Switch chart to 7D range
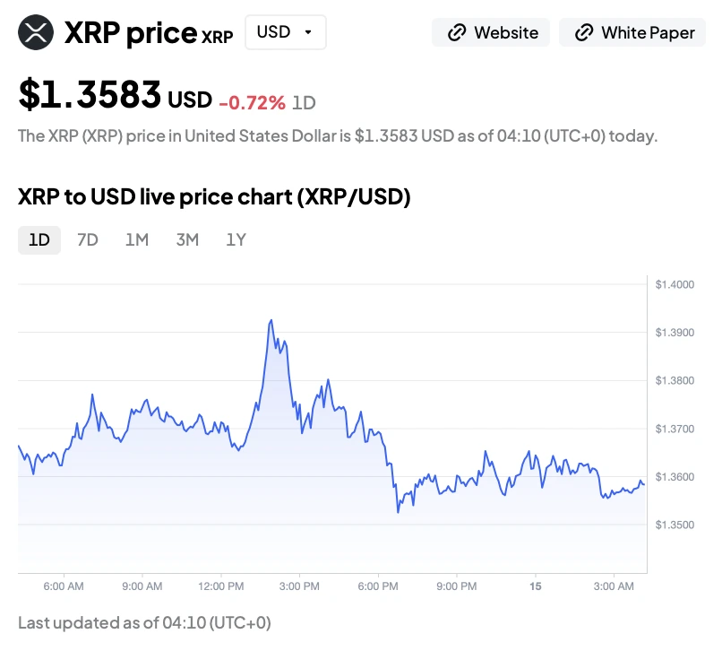This screenshot has height=651, width=722. click(x=88, y=239)
